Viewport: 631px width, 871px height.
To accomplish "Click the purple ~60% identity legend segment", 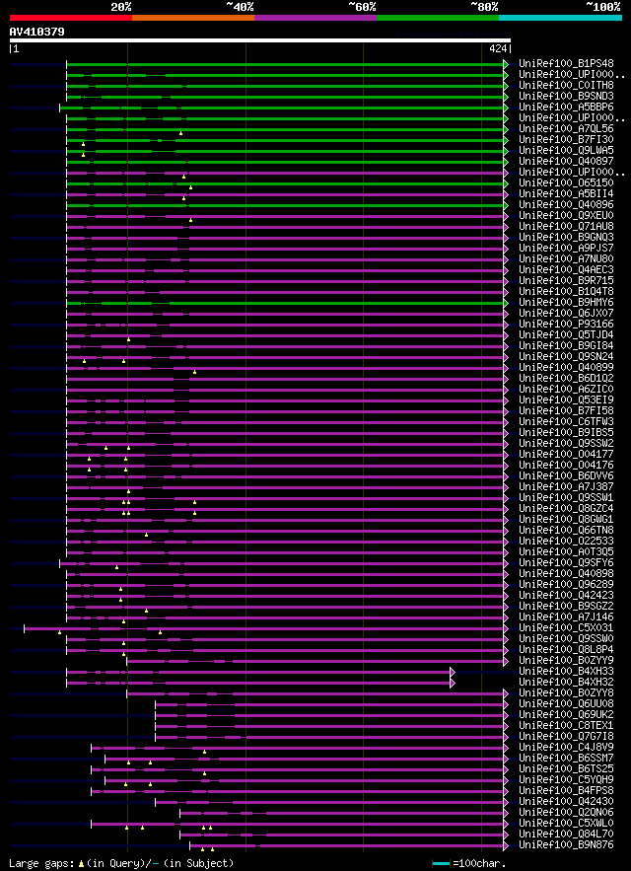I will point(315,18).
